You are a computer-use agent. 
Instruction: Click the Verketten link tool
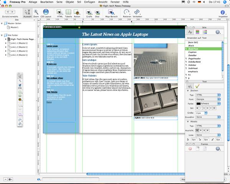point(137,13)
